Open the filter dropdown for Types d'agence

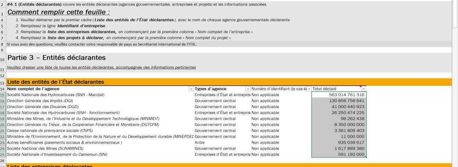point(248,89)
